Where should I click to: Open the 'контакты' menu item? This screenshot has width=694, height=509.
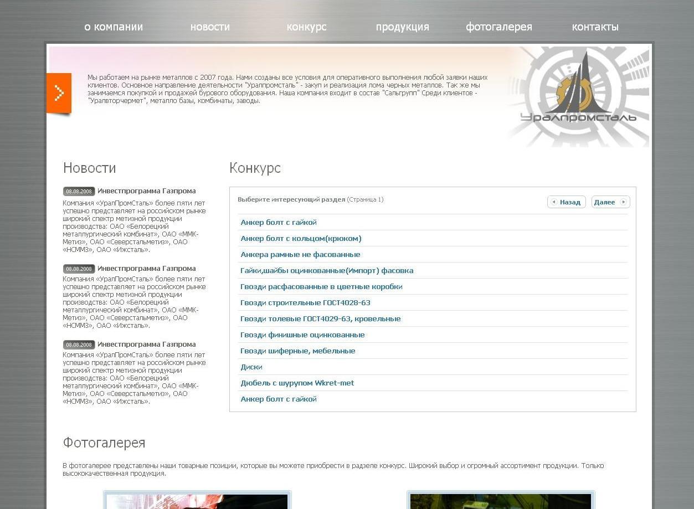pos(595,27)
